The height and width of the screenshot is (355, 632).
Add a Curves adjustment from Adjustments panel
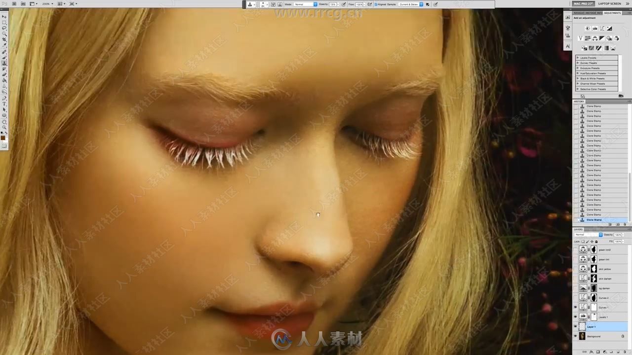602,28
